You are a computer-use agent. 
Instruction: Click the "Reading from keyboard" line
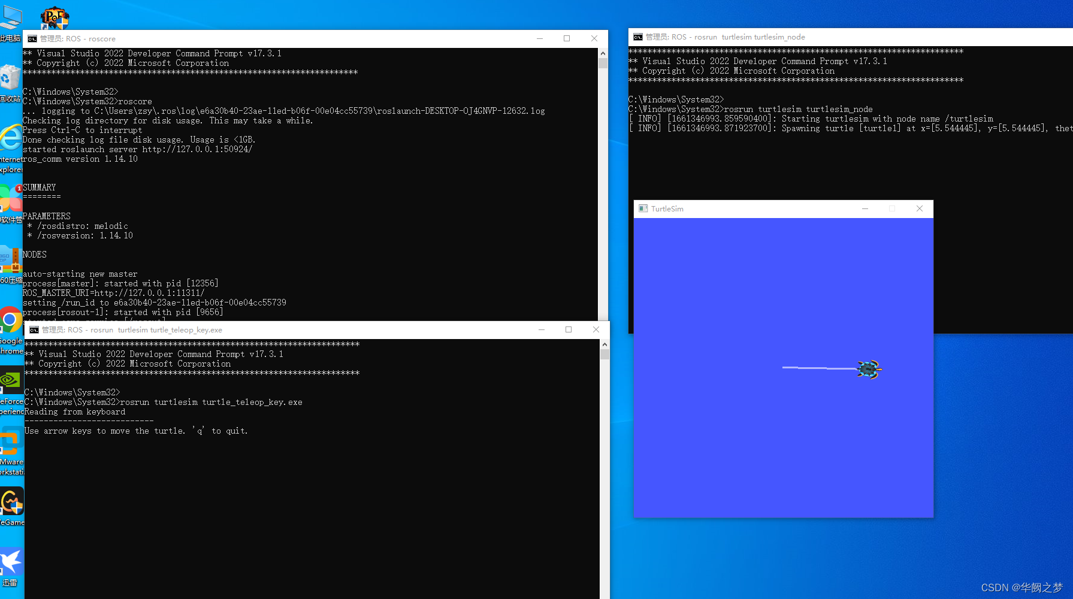pyautogui.click(x=75, y=412)
